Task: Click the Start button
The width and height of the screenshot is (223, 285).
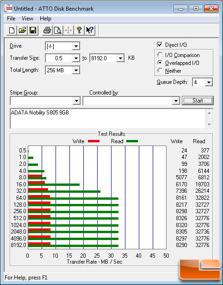Action: [x=198, y=101]
